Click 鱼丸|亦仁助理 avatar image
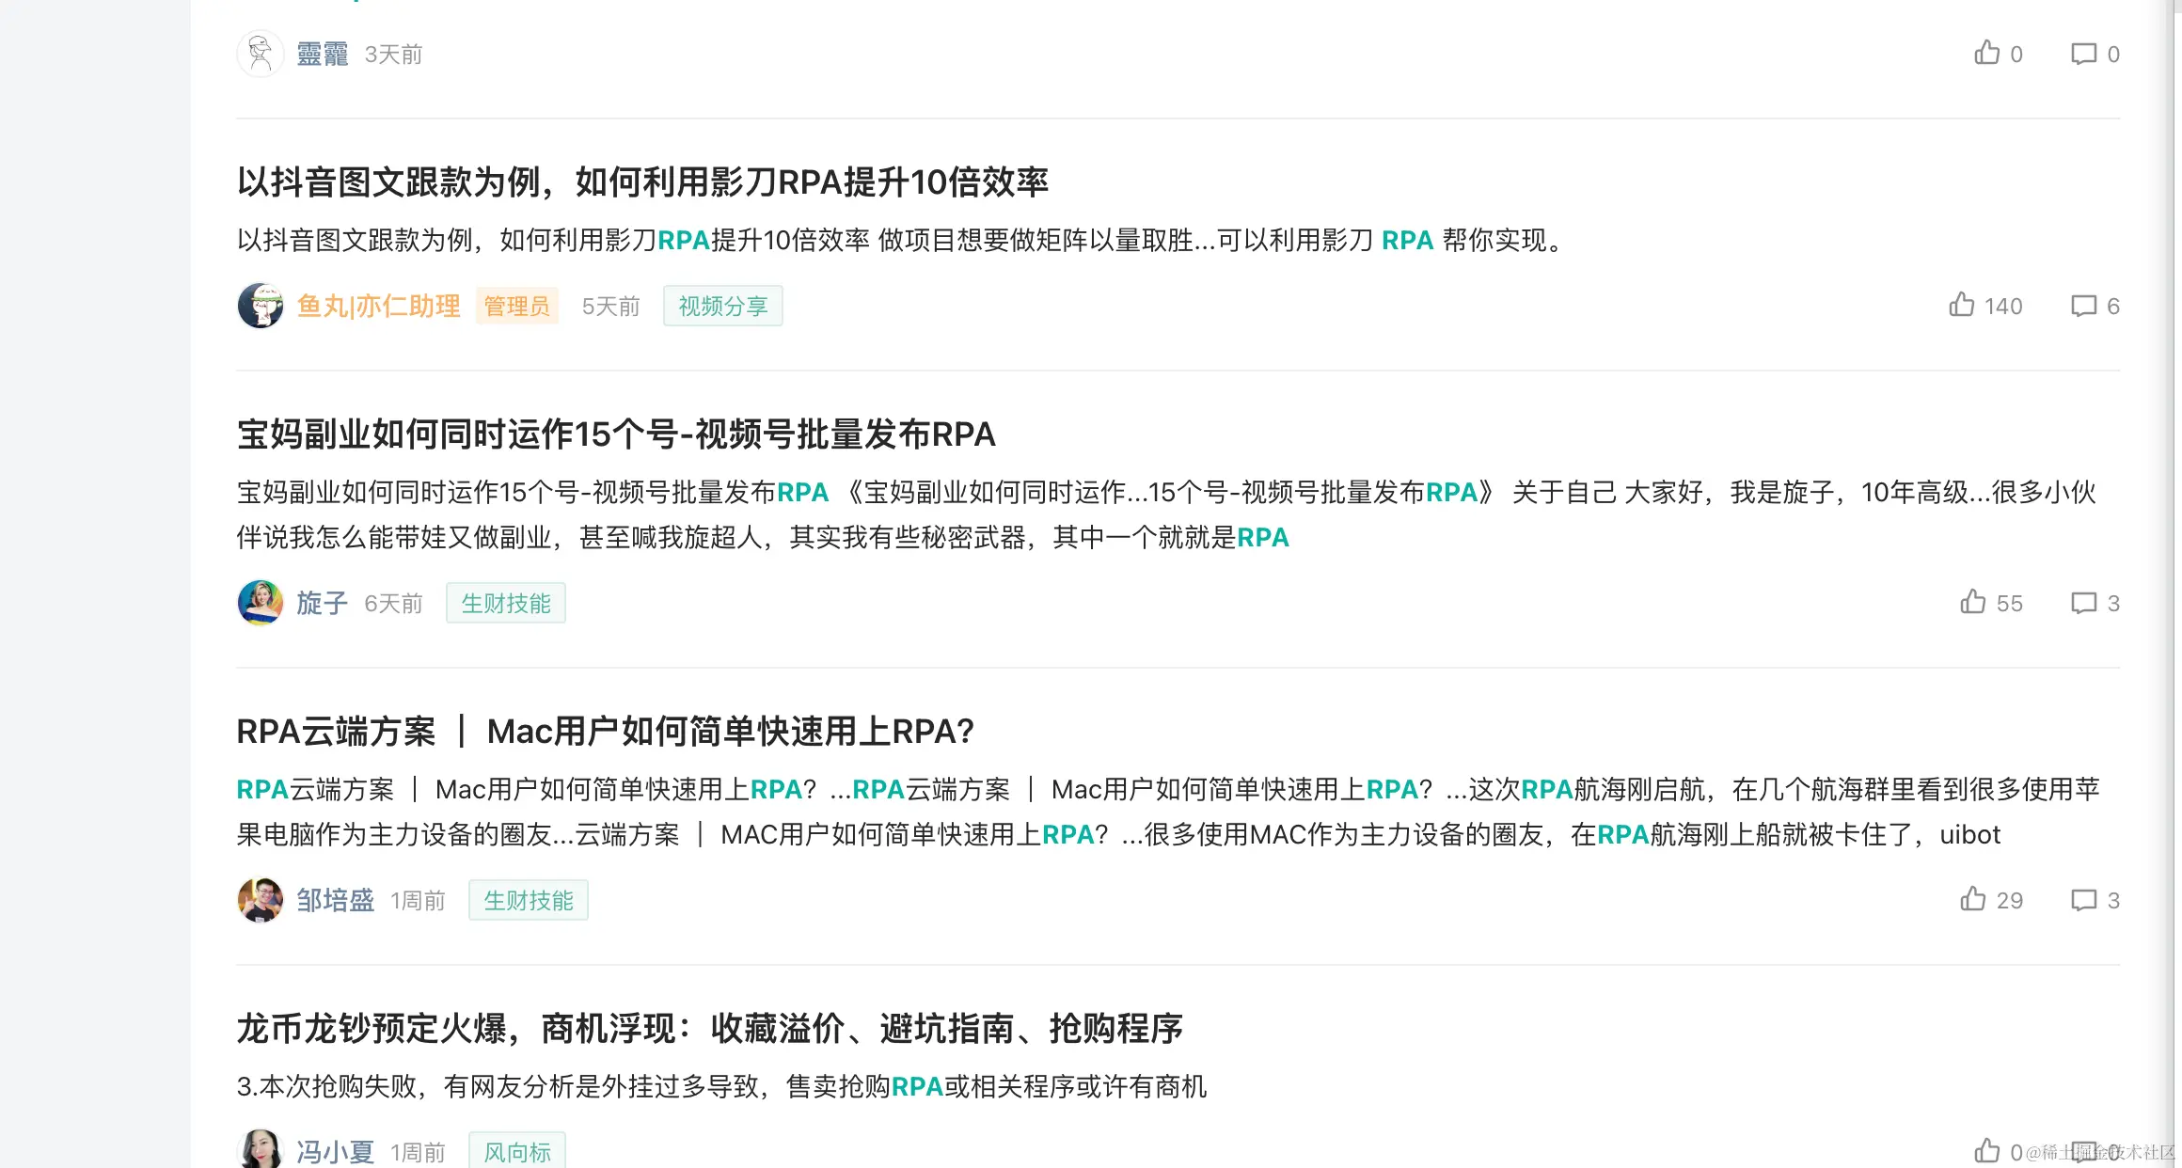The width and height of the screenshot is (2182, 1168). [x=261, y=306]
